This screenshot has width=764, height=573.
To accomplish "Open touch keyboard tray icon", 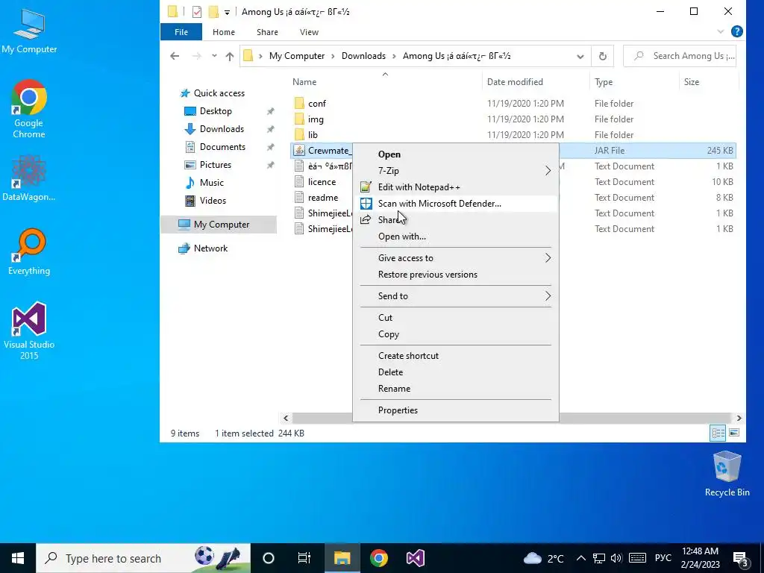I will pos(637,558).
